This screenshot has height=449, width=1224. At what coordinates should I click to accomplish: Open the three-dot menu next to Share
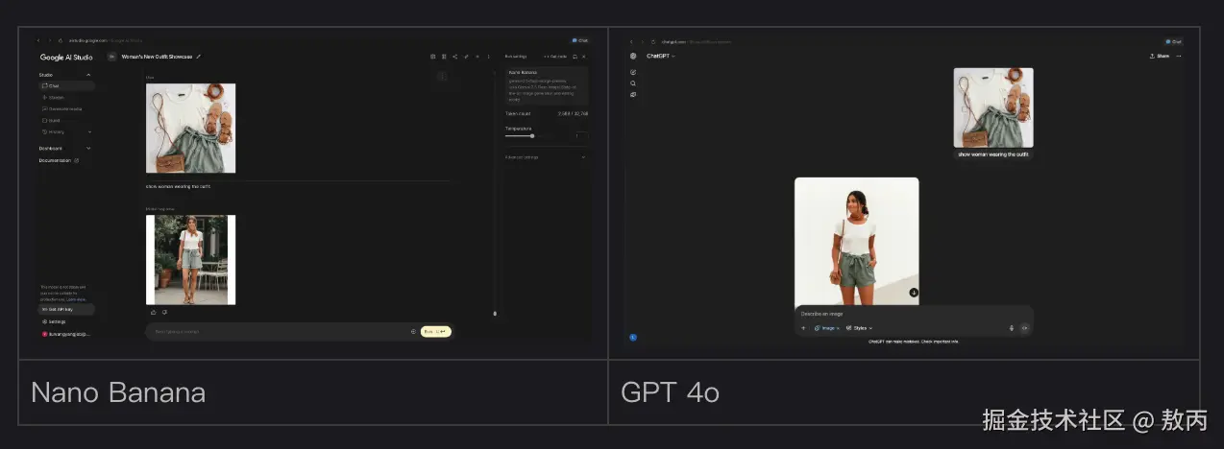(x=1179, y=56)
